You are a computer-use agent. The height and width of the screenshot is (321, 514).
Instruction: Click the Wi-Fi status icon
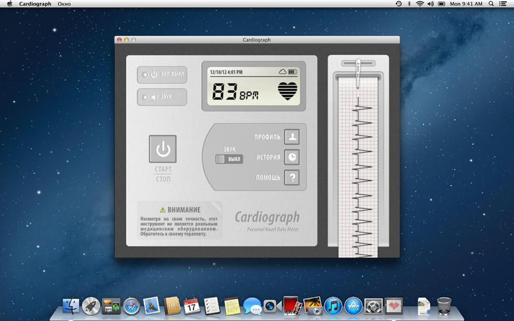tap(420, 4)
